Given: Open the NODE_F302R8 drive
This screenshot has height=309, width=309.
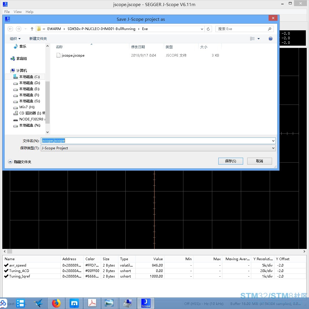Looking at the screenshot, I should [x=29, y=119].
